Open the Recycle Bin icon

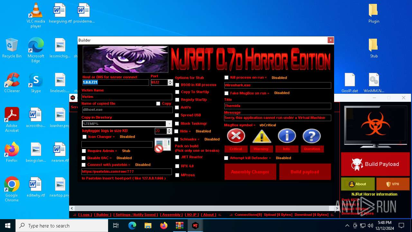click(12, 48)
